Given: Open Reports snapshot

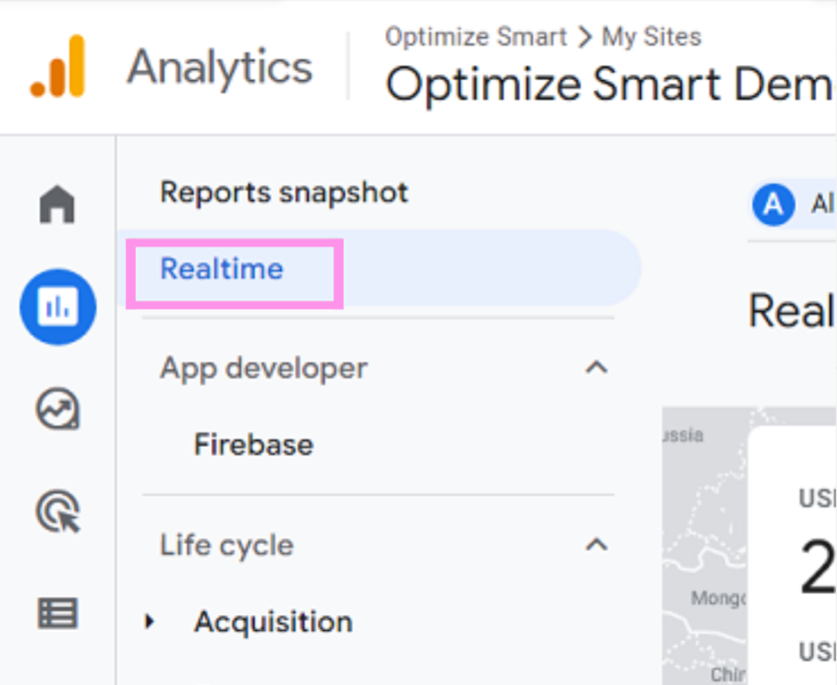Looking at the screenshot, I should [284, 192].
